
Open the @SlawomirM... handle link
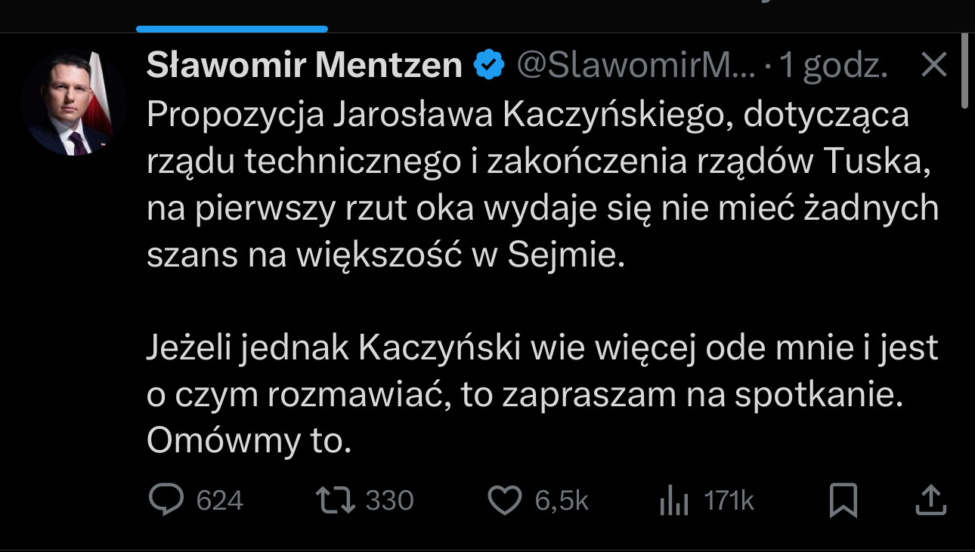point(636,66)
